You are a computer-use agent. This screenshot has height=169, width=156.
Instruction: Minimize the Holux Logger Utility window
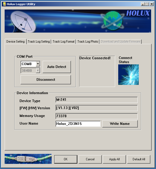pyautogui.click(x=143, y=4)
